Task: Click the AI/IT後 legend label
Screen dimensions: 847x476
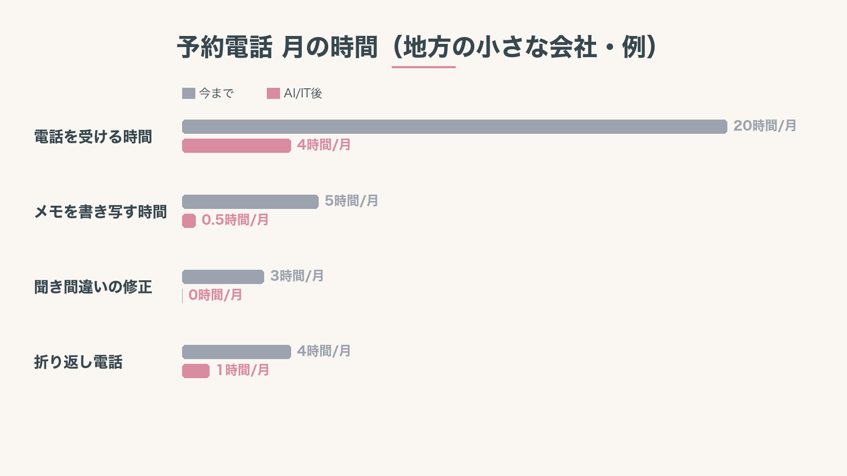Action: 303,94
